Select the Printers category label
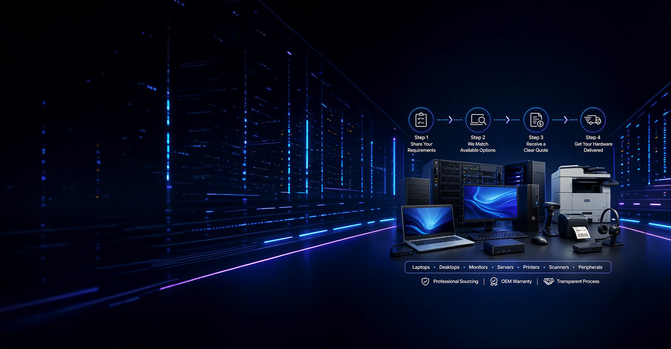This screenshot has height=349, width=671. pos(531,267)
